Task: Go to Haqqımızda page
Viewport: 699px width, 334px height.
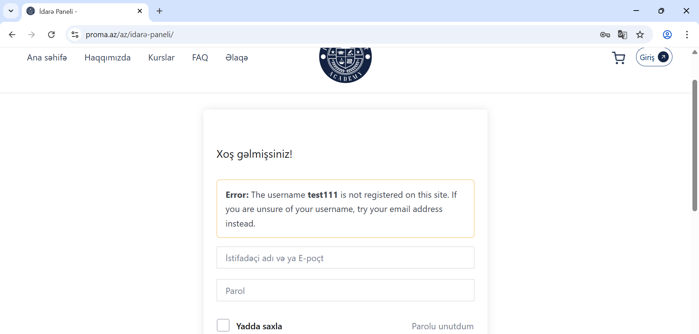Action: point(107,58)
